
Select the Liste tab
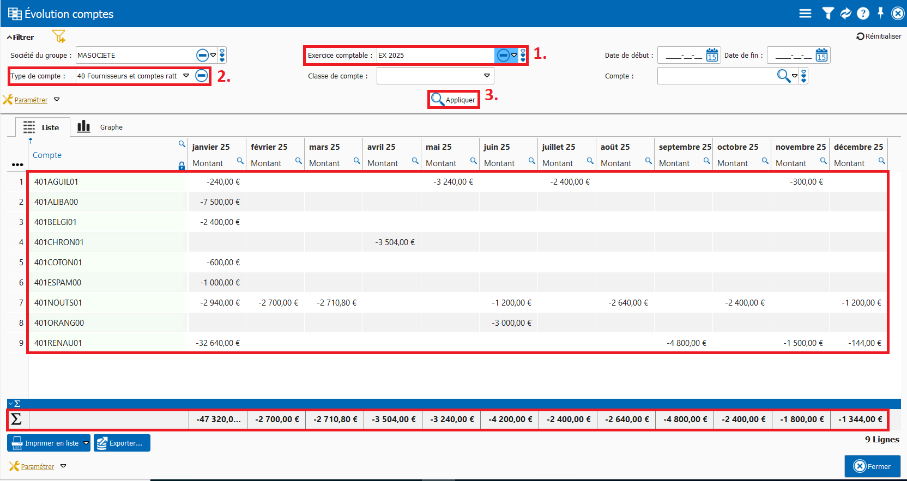[42, 127]
